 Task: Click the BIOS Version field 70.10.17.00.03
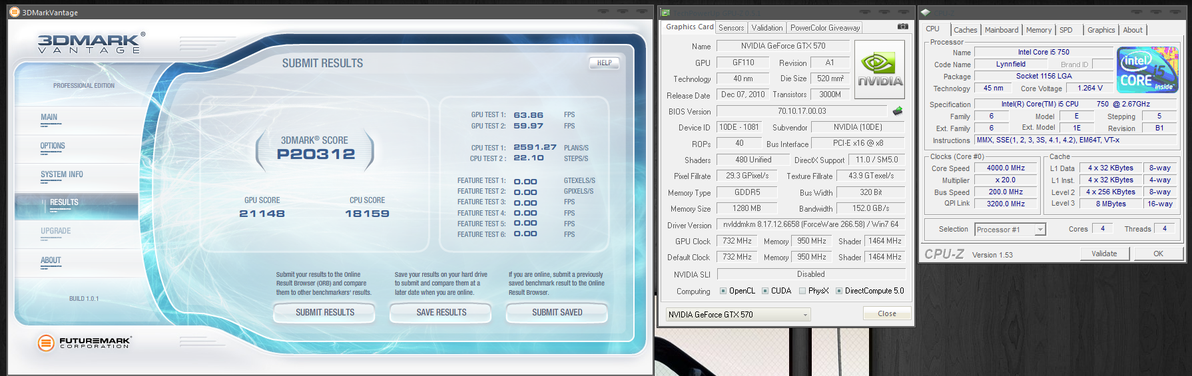[802, 111]
